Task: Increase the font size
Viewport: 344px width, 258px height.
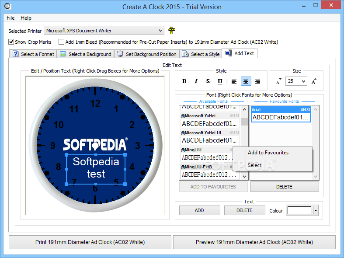Action: pos(314,81)
